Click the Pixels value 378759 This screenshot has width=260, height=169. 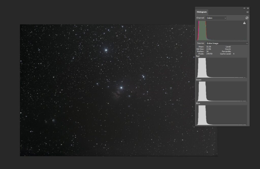click(x=209, y=54)
